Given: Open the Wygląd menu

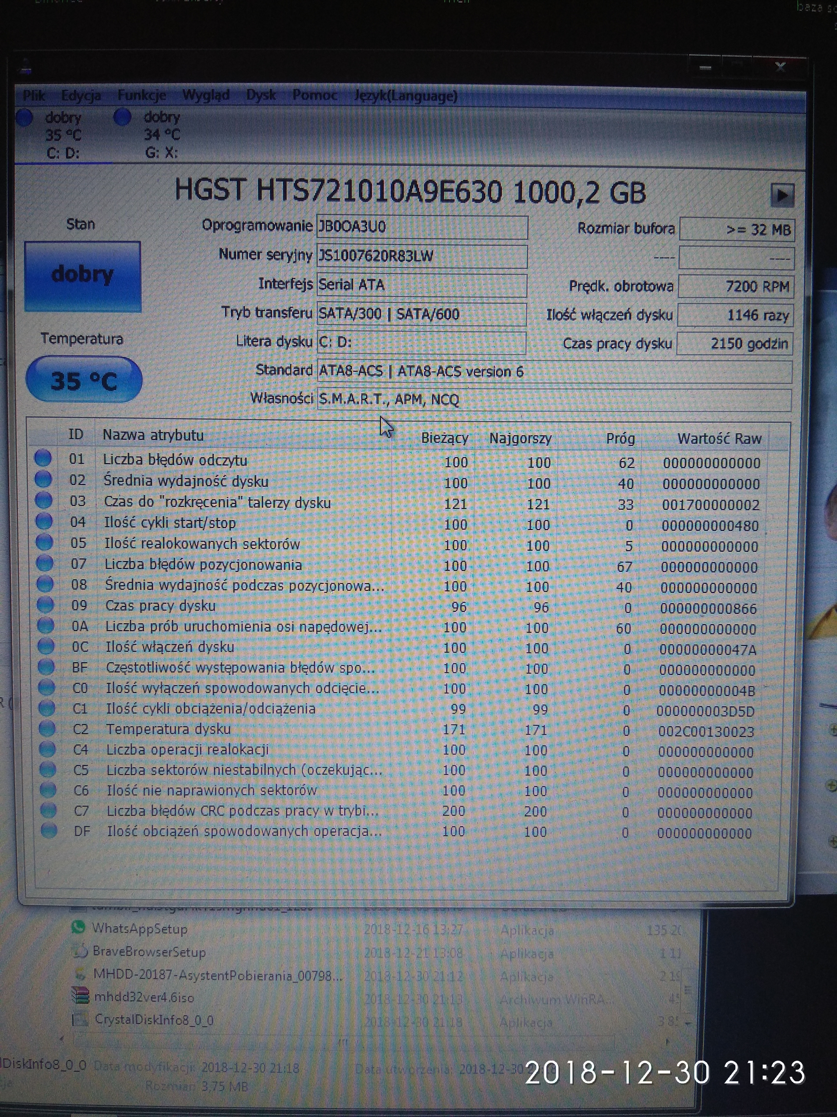Looking at the screenshot, I should [206, 95].
